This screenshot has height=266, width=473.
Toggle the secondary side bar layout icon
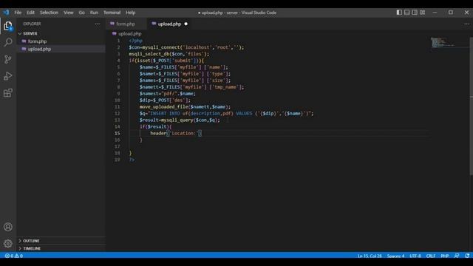[x=415, y=13]
